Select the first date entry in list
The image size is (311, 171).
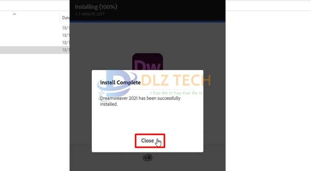[x=66, y=28]
